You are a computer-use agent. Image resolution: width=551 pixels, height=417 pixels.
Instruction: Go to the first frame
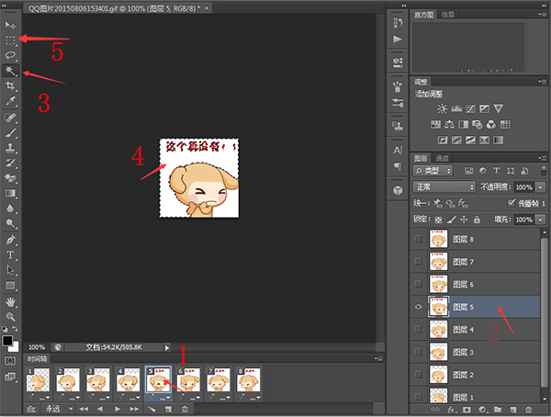pyautogui.click(x=84, y=409)
